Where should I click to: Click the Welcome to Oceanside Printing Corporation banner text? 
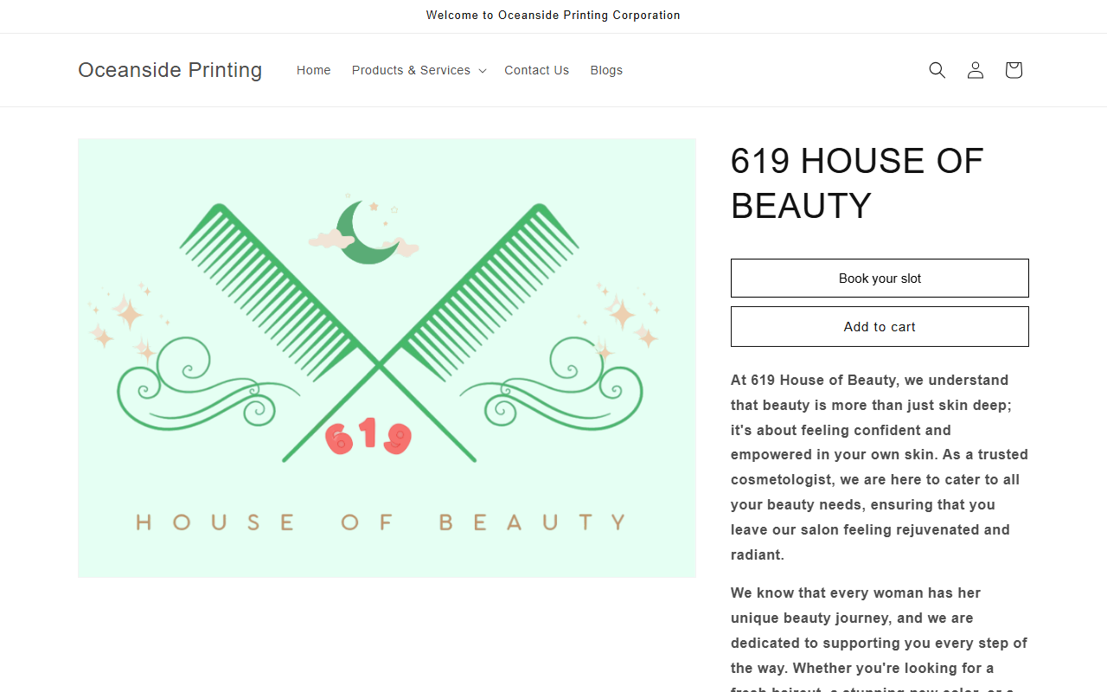coord(553,16)
